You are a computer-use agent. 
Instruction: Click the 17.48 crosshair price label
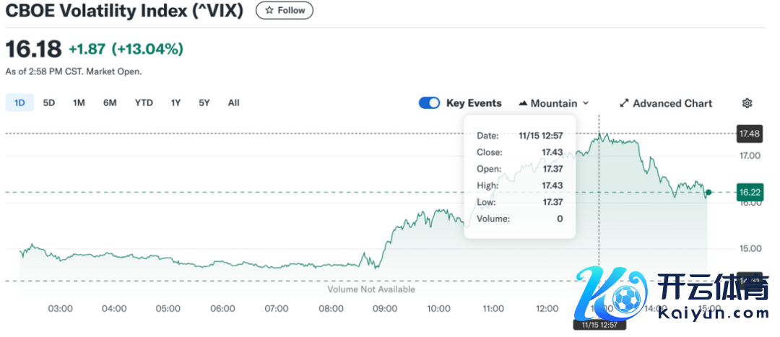pos(747,134)
